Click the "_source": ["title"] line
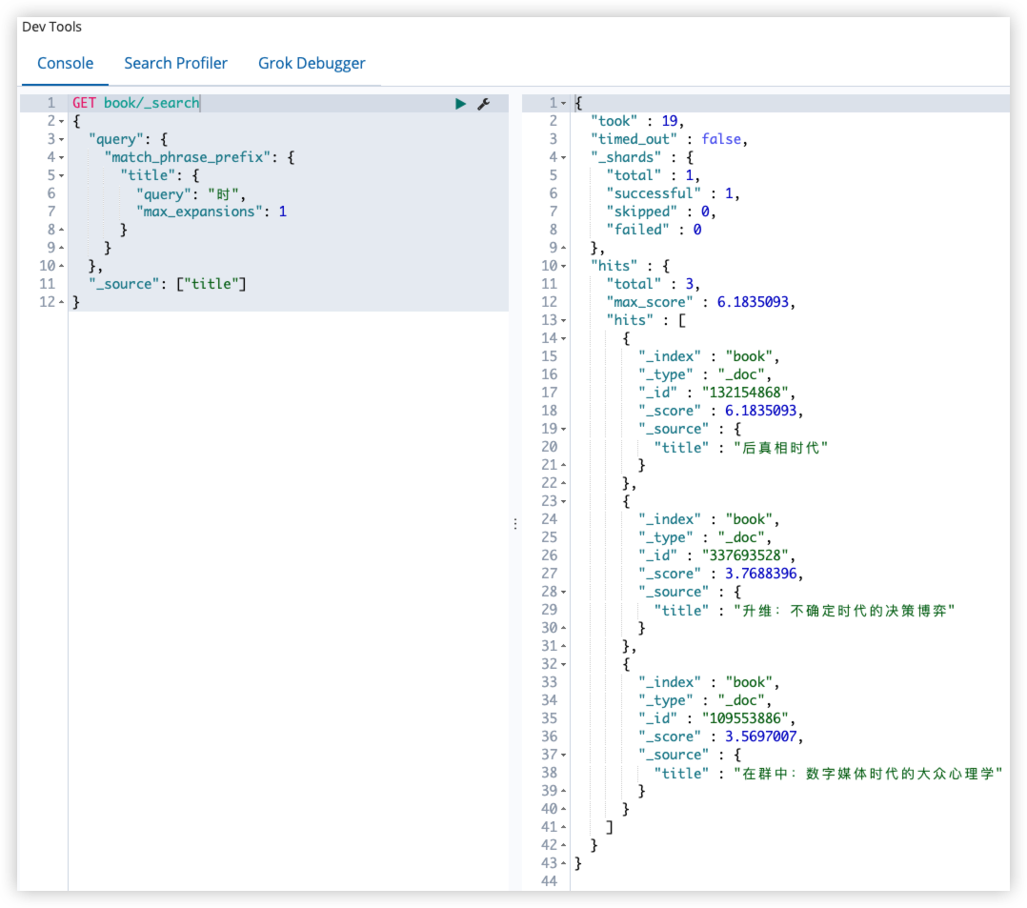1027x908 pixels. pos(168,284)
